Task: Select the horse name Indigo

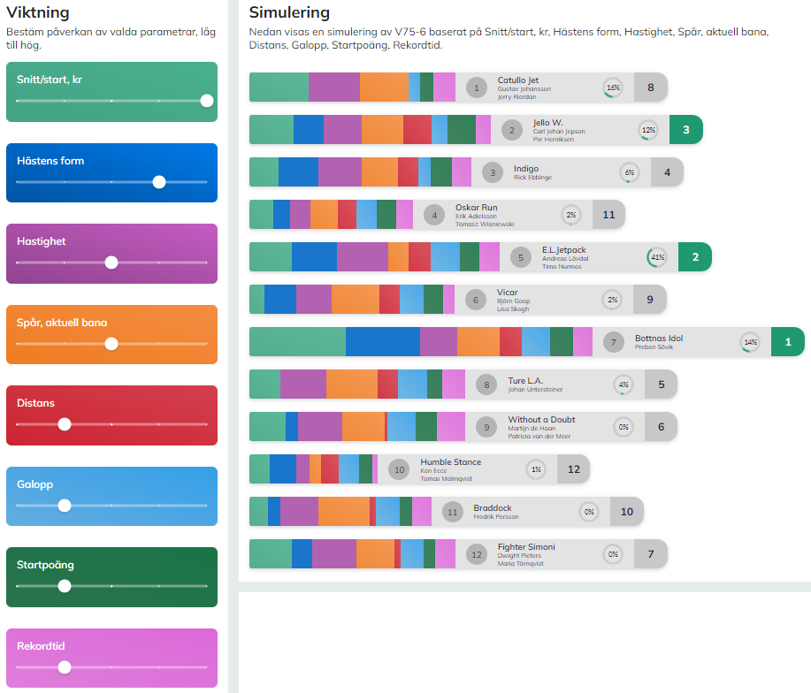Action: point(525,169)
